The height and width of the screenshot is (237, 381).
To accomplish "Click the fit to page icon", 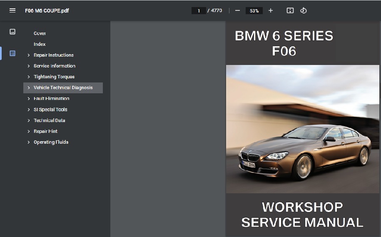I will point(290,10).
